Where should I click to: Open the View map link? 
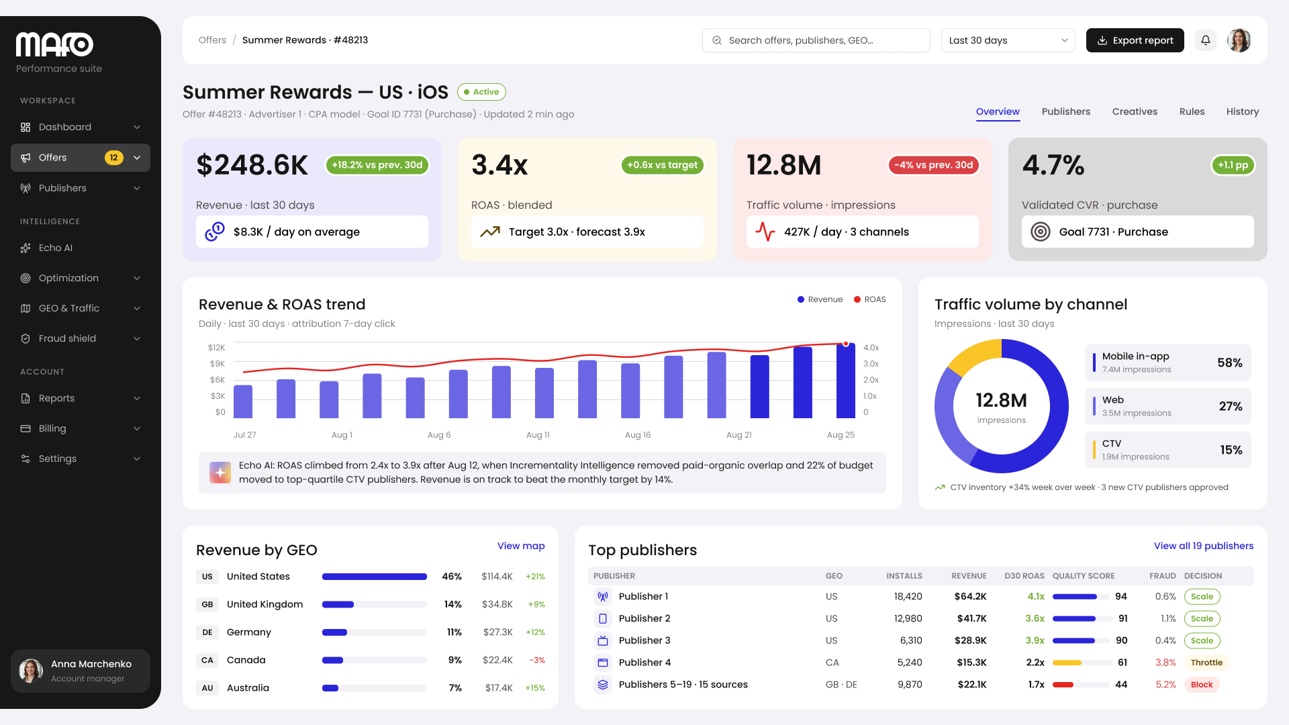click(x=521, y=546)
